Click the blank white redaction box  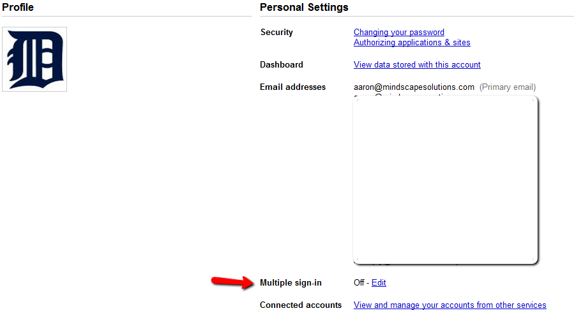[x=445, y=178]
